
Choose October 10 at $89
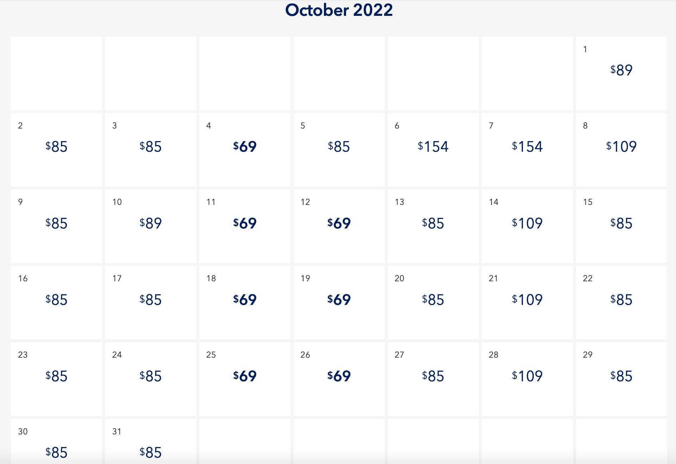[150, 223]
